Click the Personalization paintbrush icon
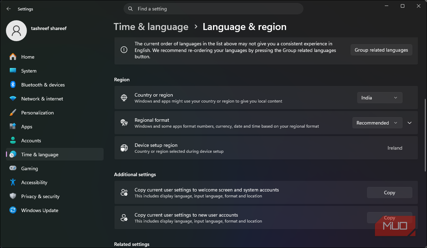This screenshot has height=248, width=427. click(x=13, y=113)
